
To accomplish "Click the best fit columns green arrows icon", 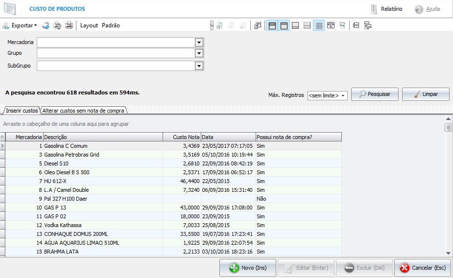I will tap(342, 25).
